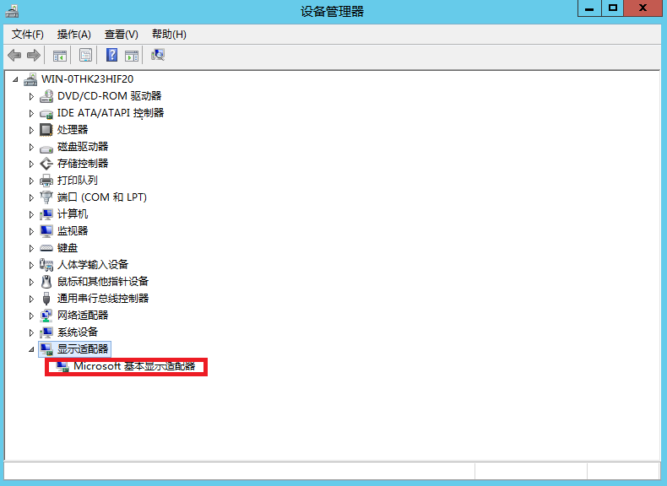Expand the 键盘 node arrow
Screen dimensions: 667x486
click(31, 248)
